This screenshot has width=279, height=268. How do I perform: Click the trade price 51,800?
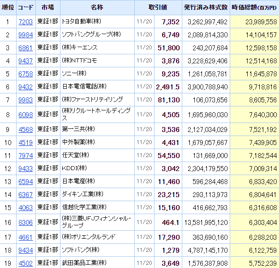click(x=169, y=48)
